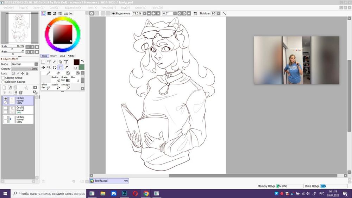Screen dimensions: 352x198
Task: Toggle lock transparency pixels for layer
Action: pyautogui.click(x=13, y=73)
